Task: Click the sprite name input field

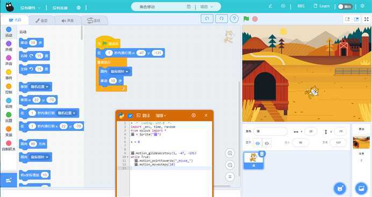Action: (x=270, y=131)
